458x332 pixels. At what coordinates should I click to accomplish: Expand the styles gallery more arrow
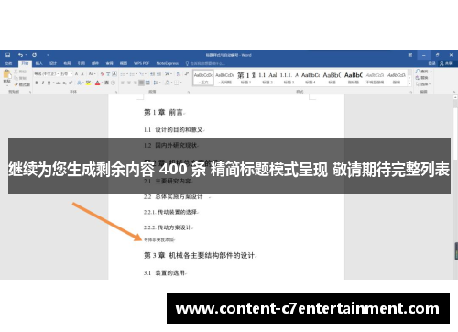409,84
